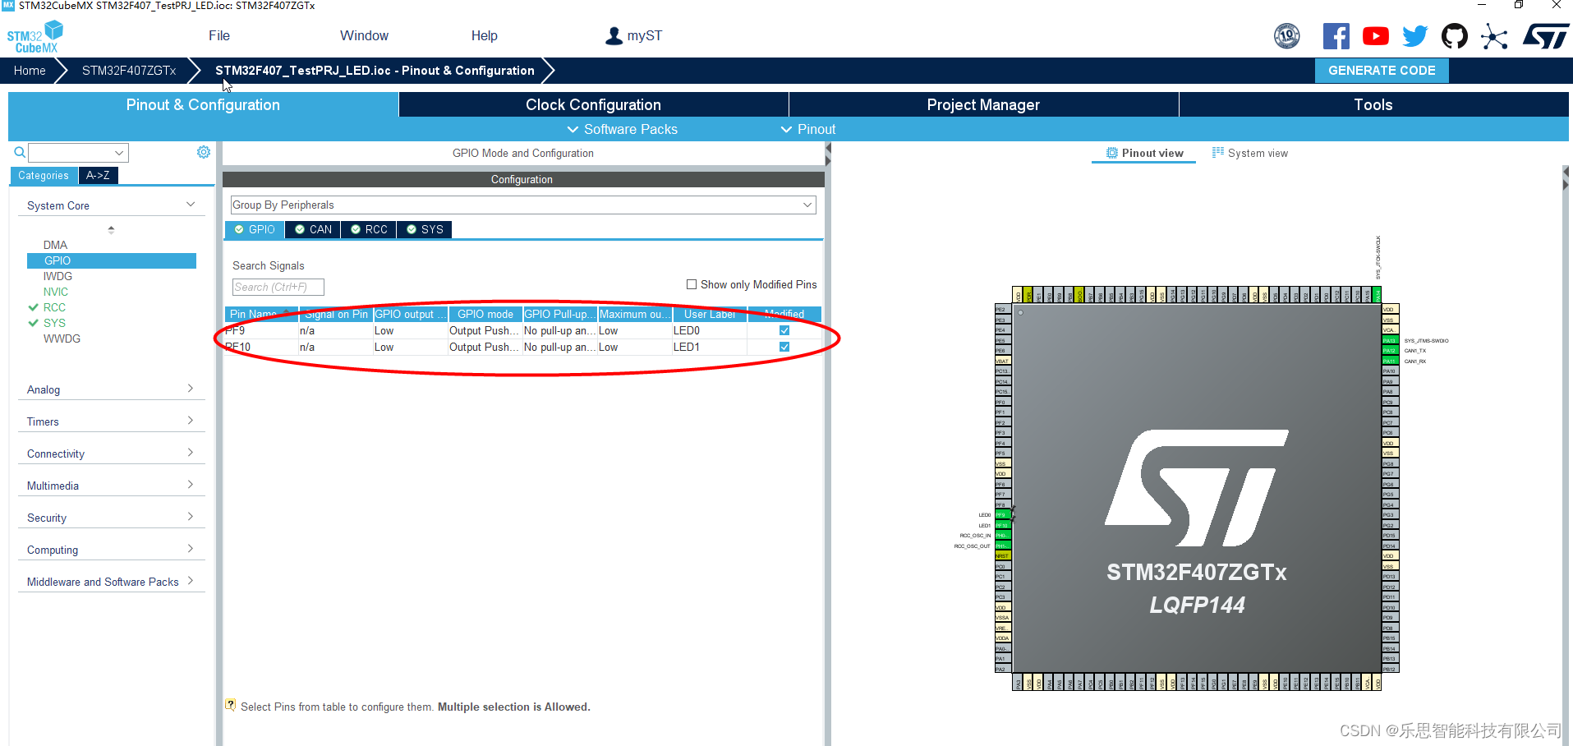Screen dimensions: 1573x746
Task: Switch to A->Z sorting tab
Action: pos(98,175)
